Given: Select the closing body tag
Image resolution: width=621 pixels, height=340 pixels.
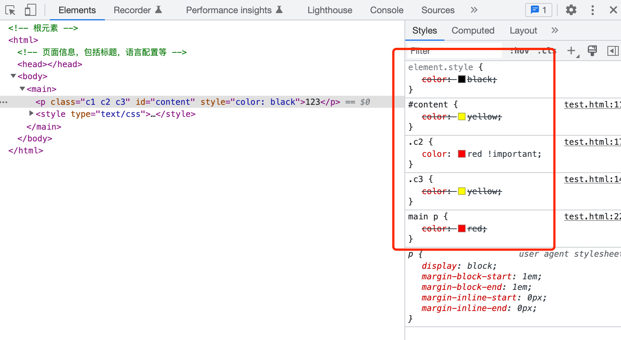Looking at the screenshot, I should click(35, 138).
